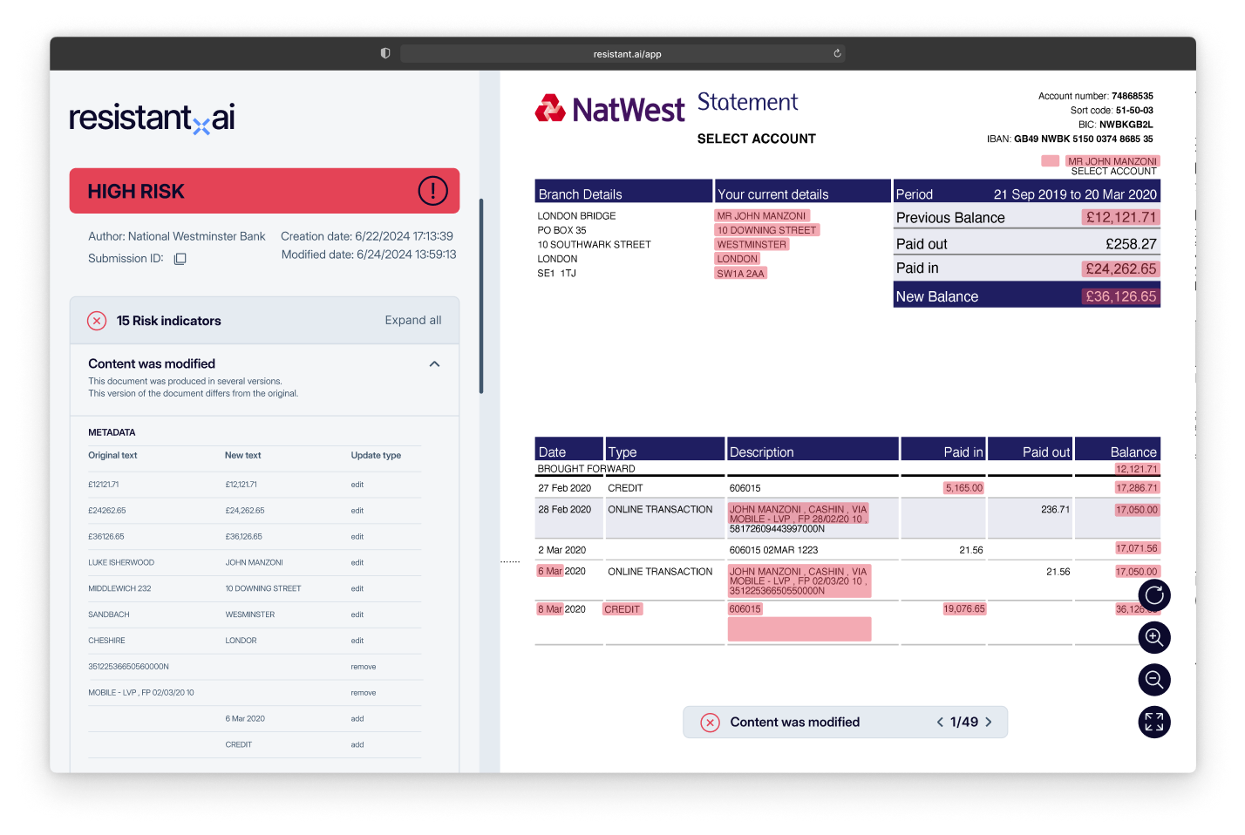Click the NatWest logo on statement
This screenshot has width=1245, height=835.
click(x=610, y=109)
